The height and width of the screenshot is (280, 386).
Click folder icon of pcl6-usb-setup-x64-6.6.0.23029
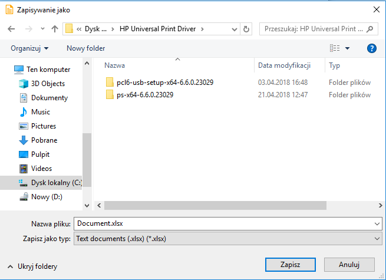[x=110, y=82]
